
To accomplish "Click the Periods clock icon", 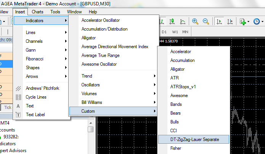I will 257,21.
